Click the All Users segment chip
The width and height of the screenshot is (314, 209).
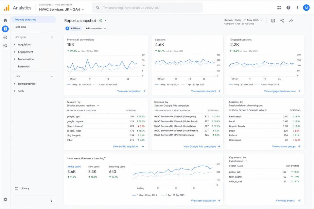tap(73, 28)
